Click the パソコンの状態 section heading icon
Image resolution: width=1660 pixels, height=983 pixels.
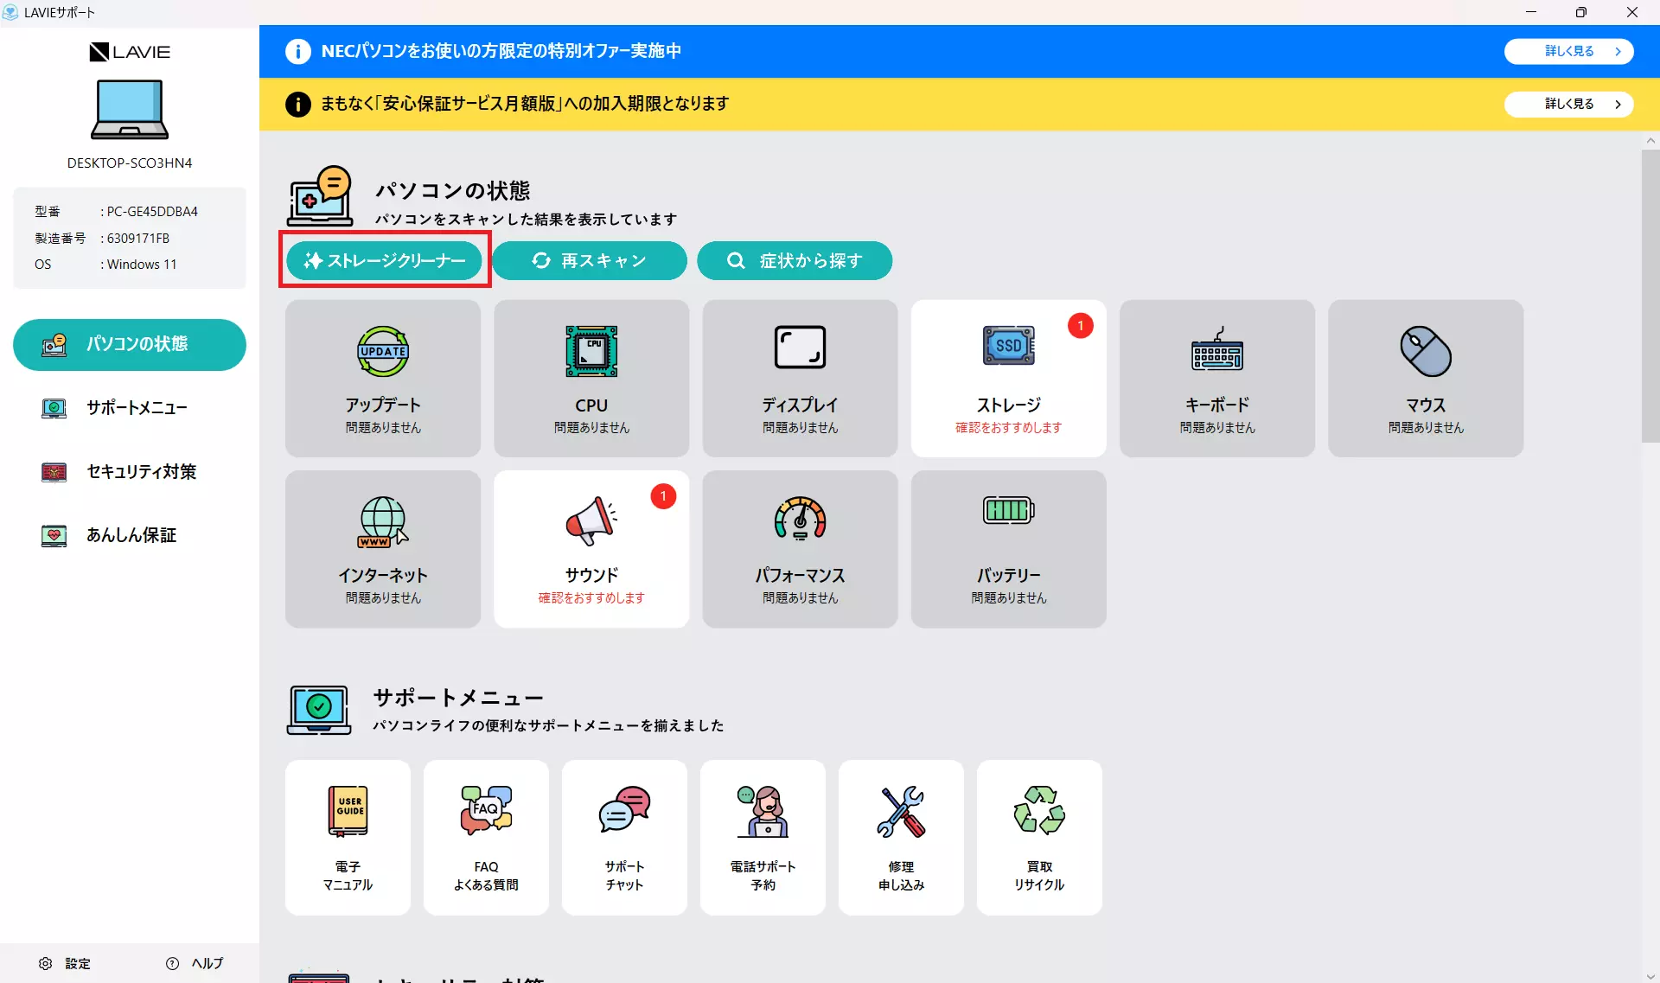tap(320, 196)
